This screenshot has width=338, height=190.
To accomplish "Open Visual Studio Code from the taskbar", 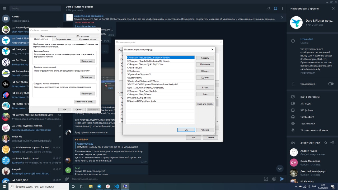I will click(116, 186).
